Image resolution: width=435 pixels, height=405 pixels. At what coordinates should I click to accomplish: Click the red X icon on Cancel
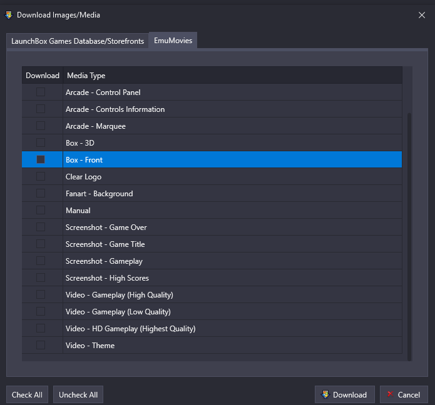[391, 394]
